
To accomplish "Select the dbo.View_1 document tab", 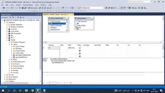I will click(x=56, y=14).
